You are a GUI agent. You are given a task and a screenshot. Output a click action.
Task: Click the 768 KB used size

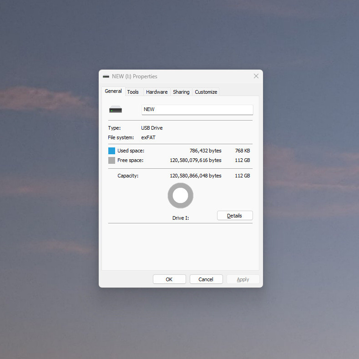[x=243, y=151]
